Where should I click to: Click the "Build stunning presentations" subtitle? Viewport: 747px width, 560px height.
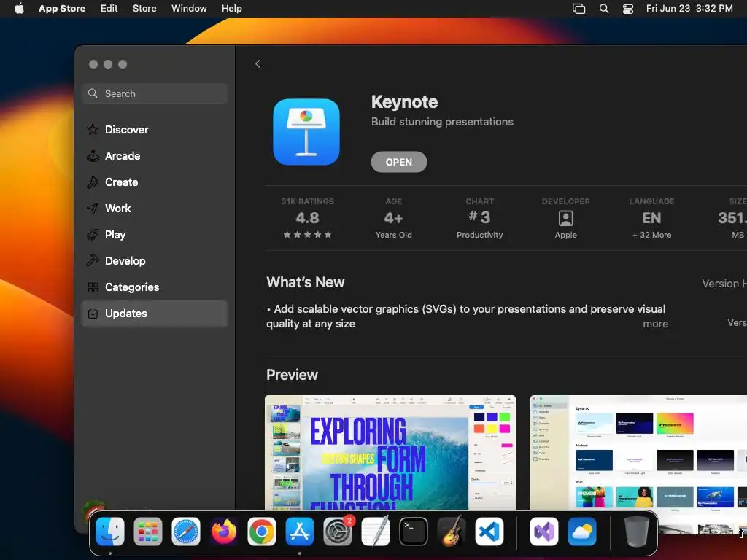coord(442,122)
